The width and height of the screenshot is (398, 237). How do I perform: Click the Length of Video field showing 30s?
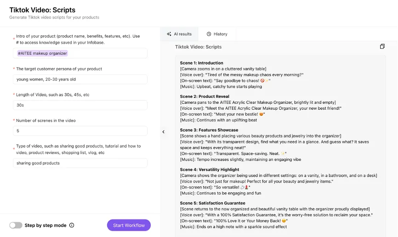click(80, 105)
